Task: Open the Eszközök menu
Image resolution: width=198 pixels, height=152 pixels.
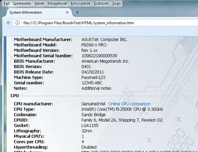Action: tap(101, 3)
